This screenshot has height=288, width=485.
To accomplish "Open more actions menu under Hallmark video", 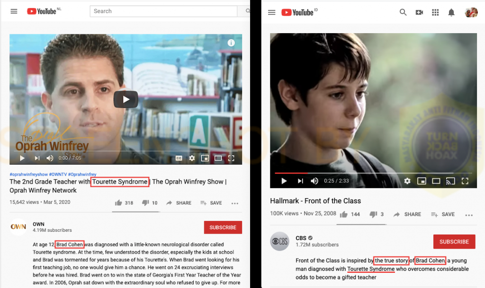I will click(x=469, y=215).
